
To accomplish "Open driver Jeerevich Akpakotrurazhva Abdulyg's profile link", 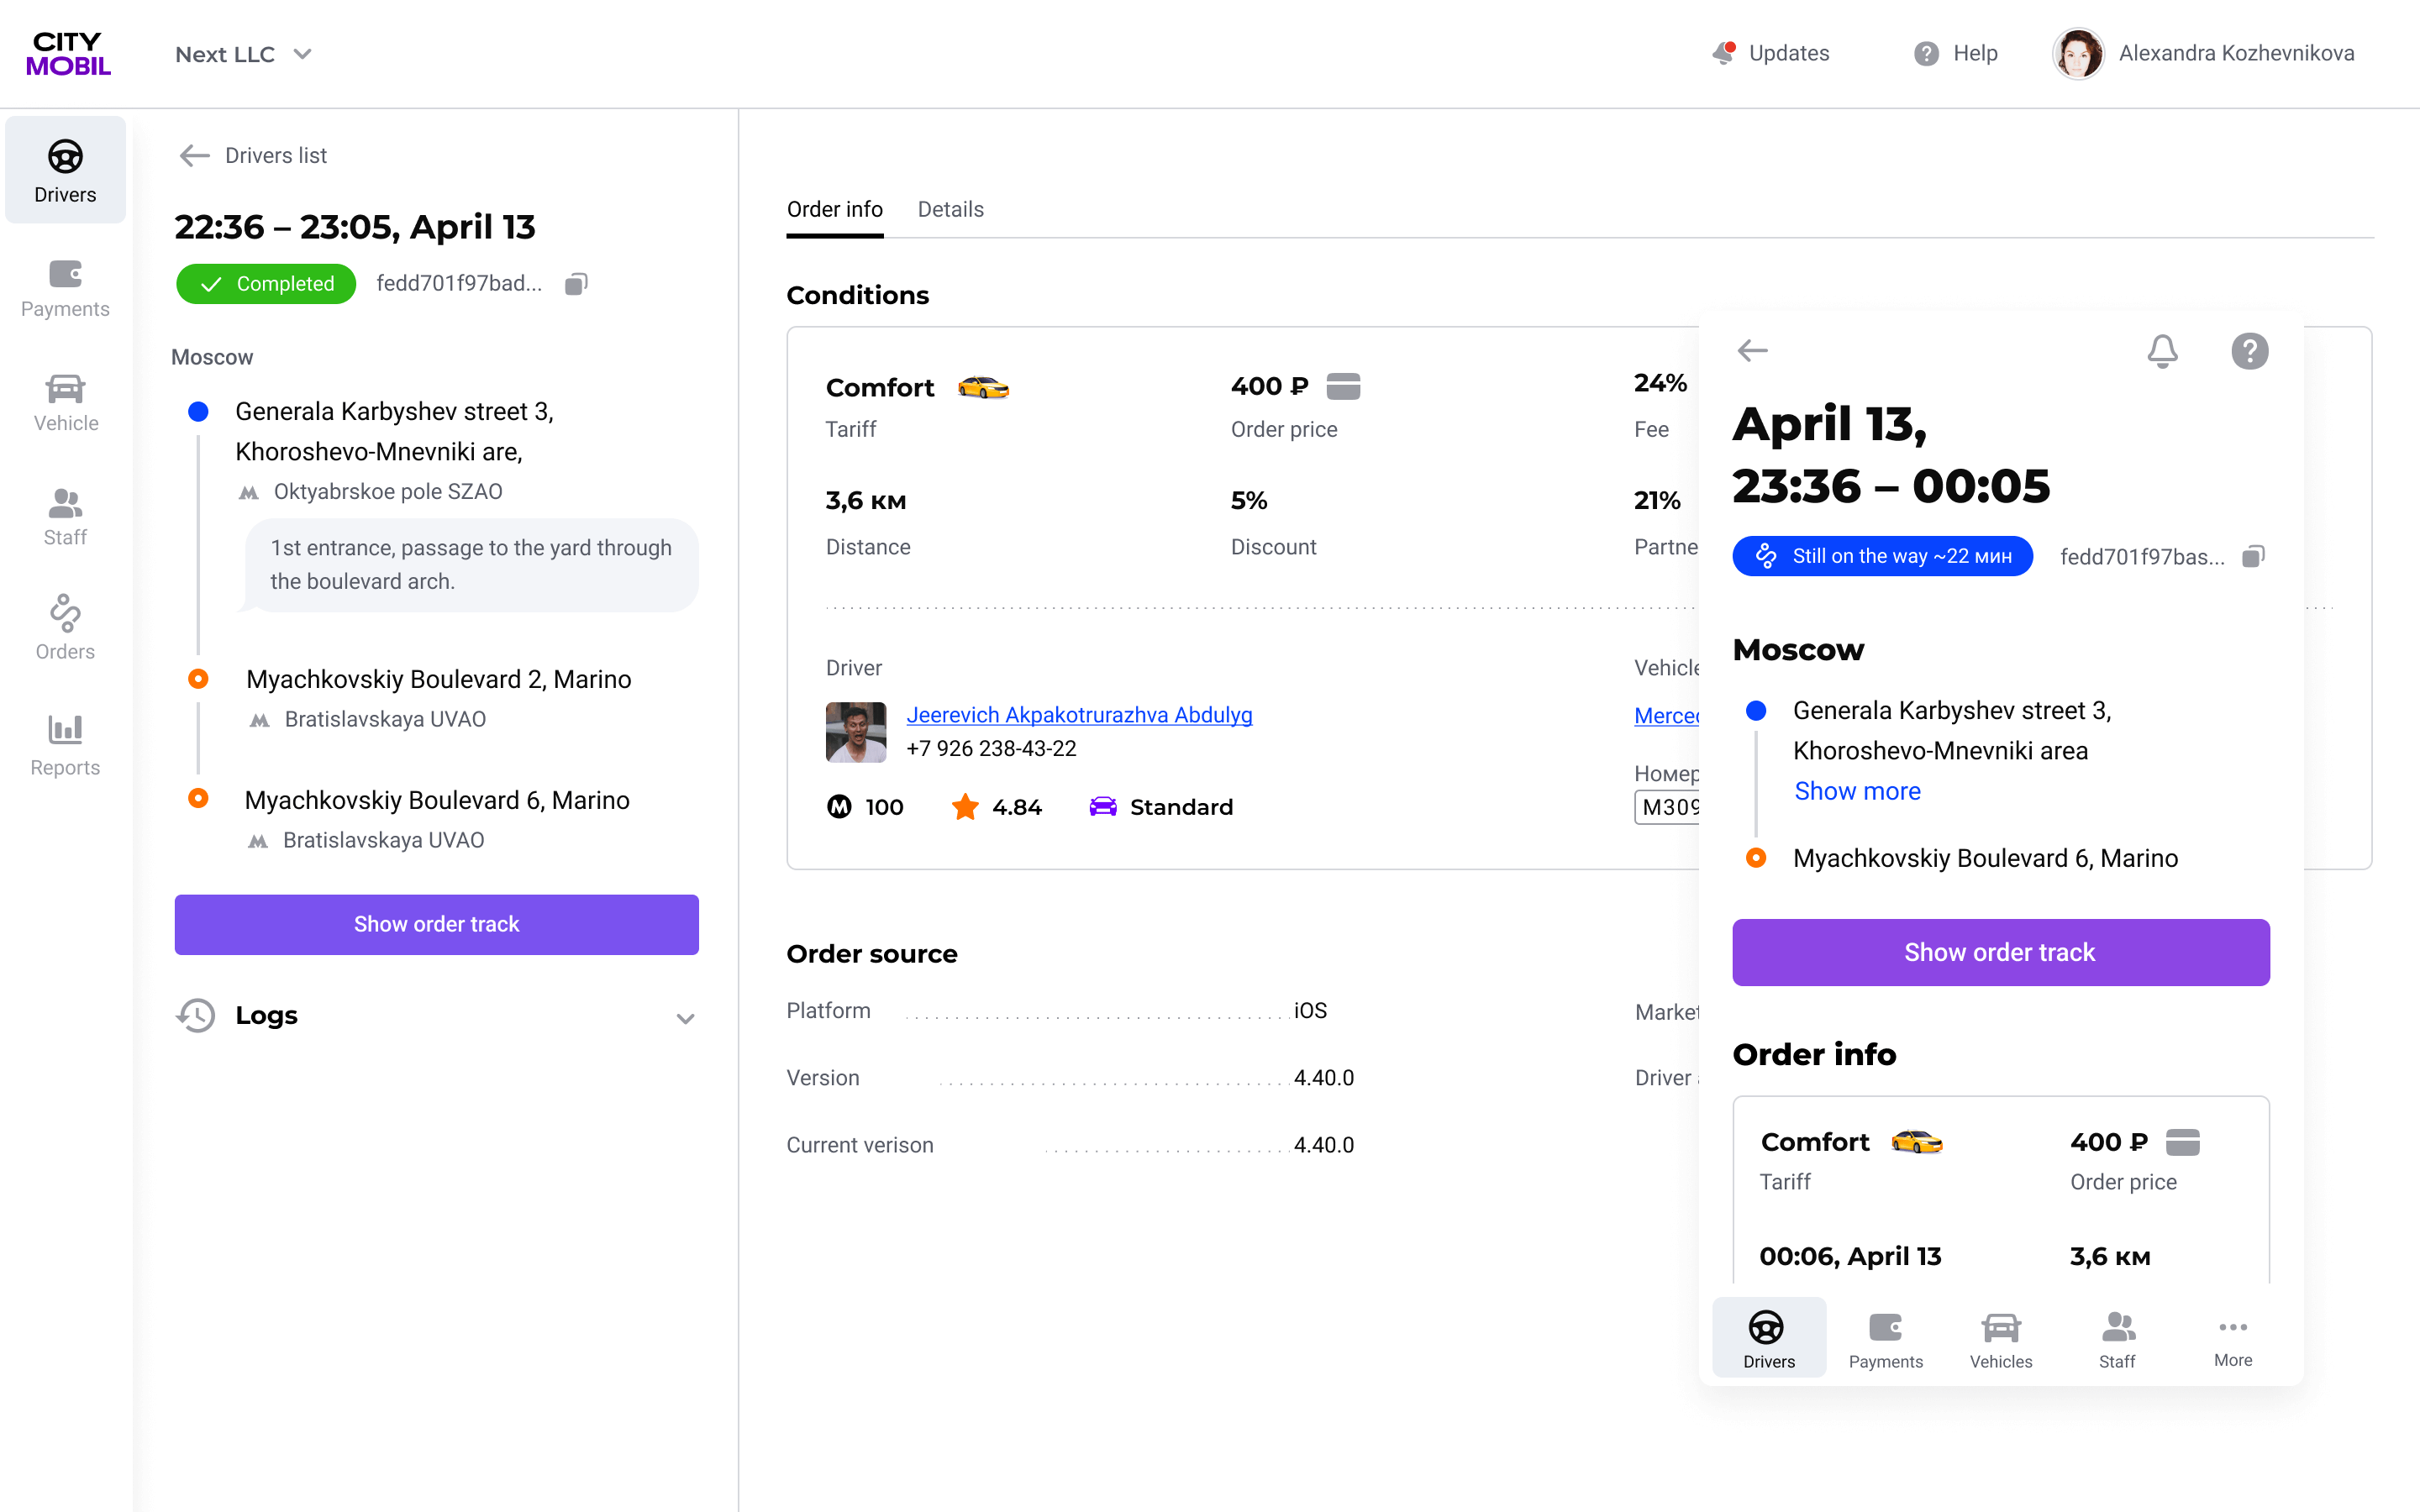I will pyautogui.click(x=1079, y=715).
